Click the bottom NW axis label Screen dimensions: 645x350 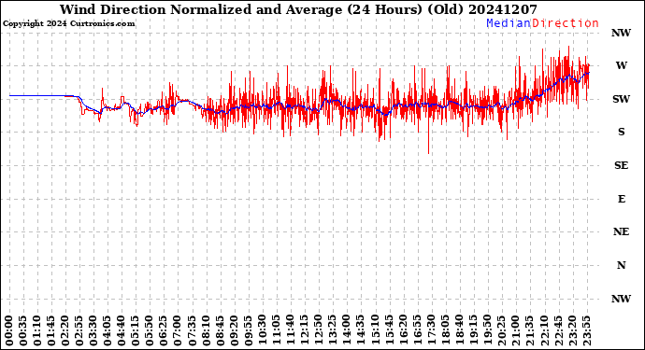(621, 299)
